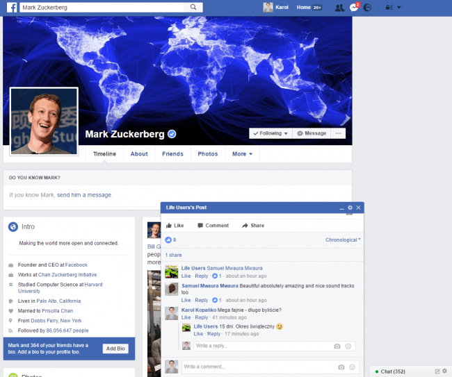Screen dimensions: 452x377
Task: Click Samuel Mwaura Mwaura's comment avatar
Action: click(172, 290)
